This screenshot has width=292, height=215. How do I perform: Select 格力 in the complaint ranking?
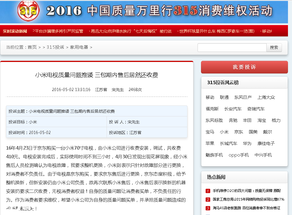276,120
